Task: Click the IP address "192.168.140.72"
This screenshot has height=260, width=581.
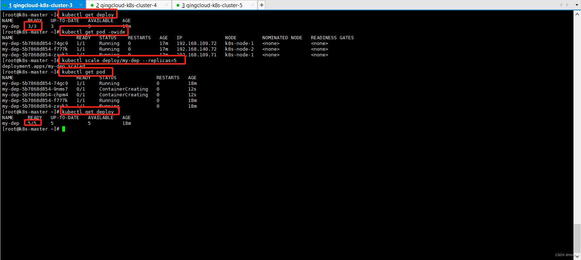Action: click(x=197, y=49)
